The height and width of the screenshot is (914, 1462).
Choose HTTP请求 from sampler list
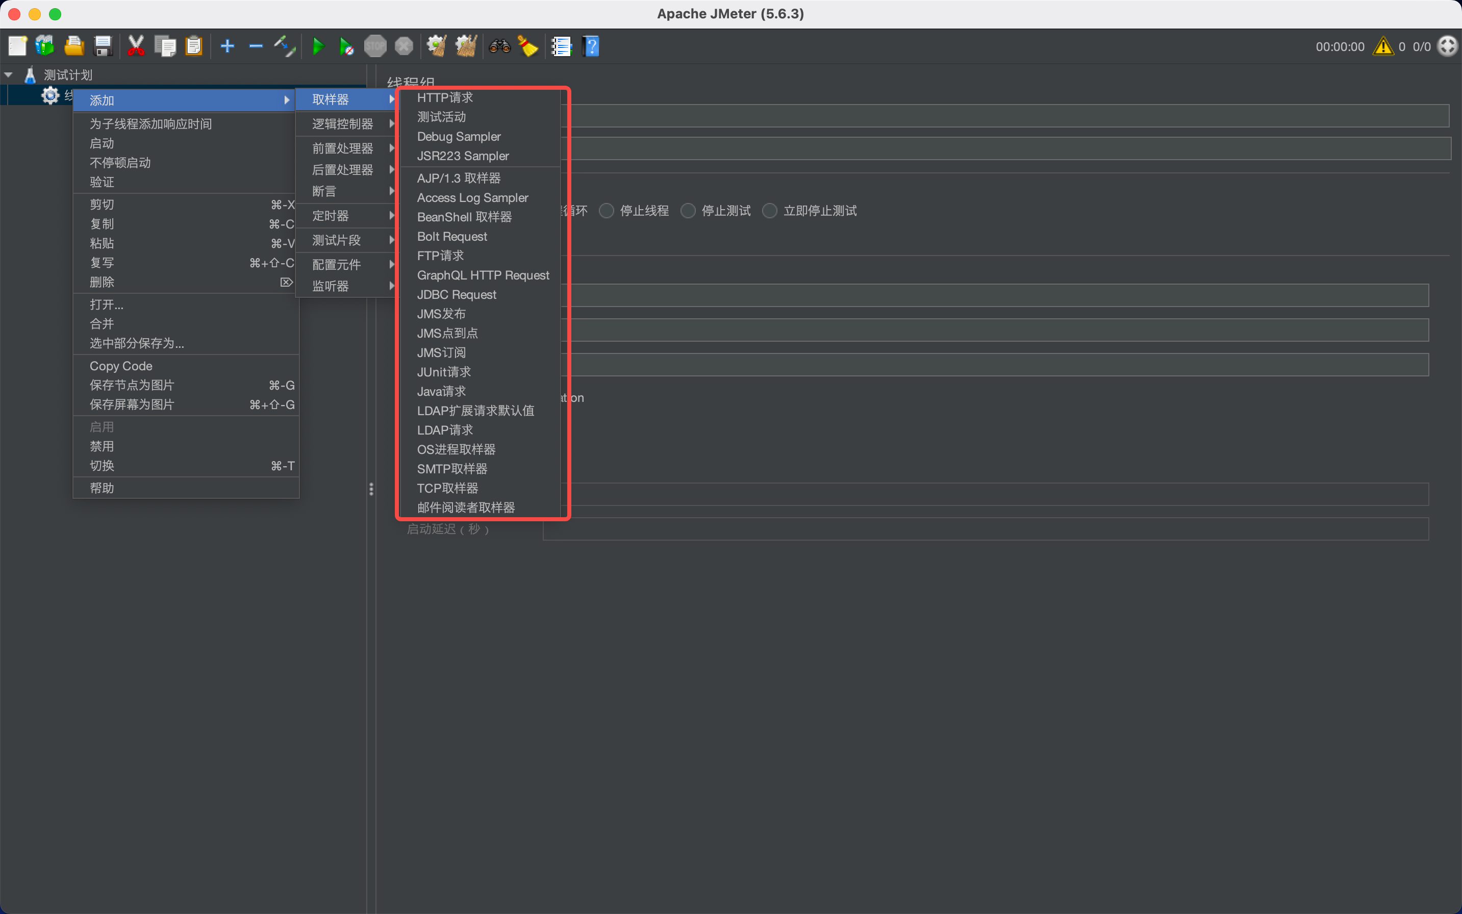click(481, 97)
